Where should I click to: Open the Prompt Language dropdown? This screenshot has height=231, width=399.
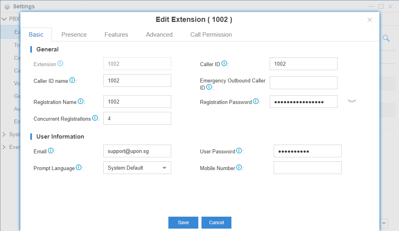pyautogui.click(x=137, y=168)
